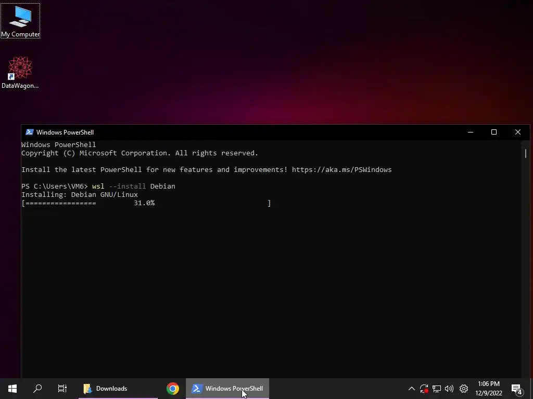Viewport: 533px width, 399px height.
Task: Show hidden system tray icons
Action: click(411, 389)
